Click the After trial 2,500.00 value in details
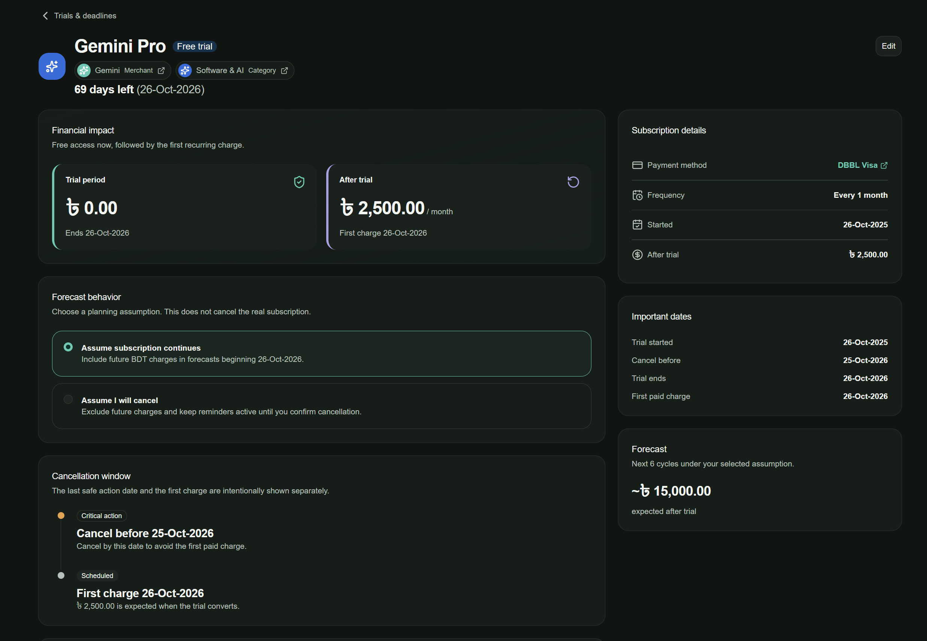927x641 pixels. point(869,255)
